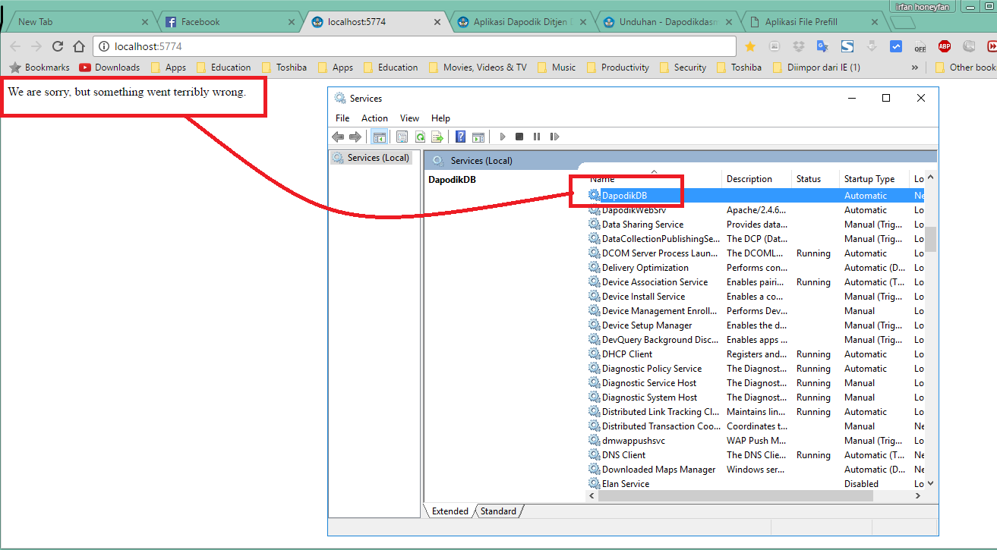
Task: Open a new Chrome tab button
Action: [x=901, y=22]
